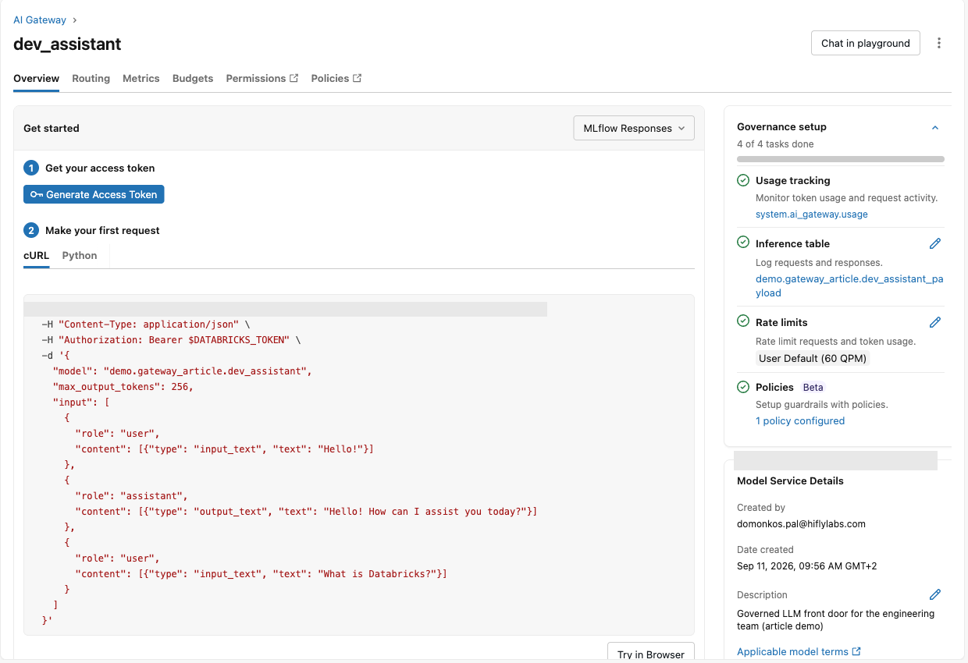Click the "Get started" heading
The width and height of the screenshot is (968, 663).
click(52, 128)
